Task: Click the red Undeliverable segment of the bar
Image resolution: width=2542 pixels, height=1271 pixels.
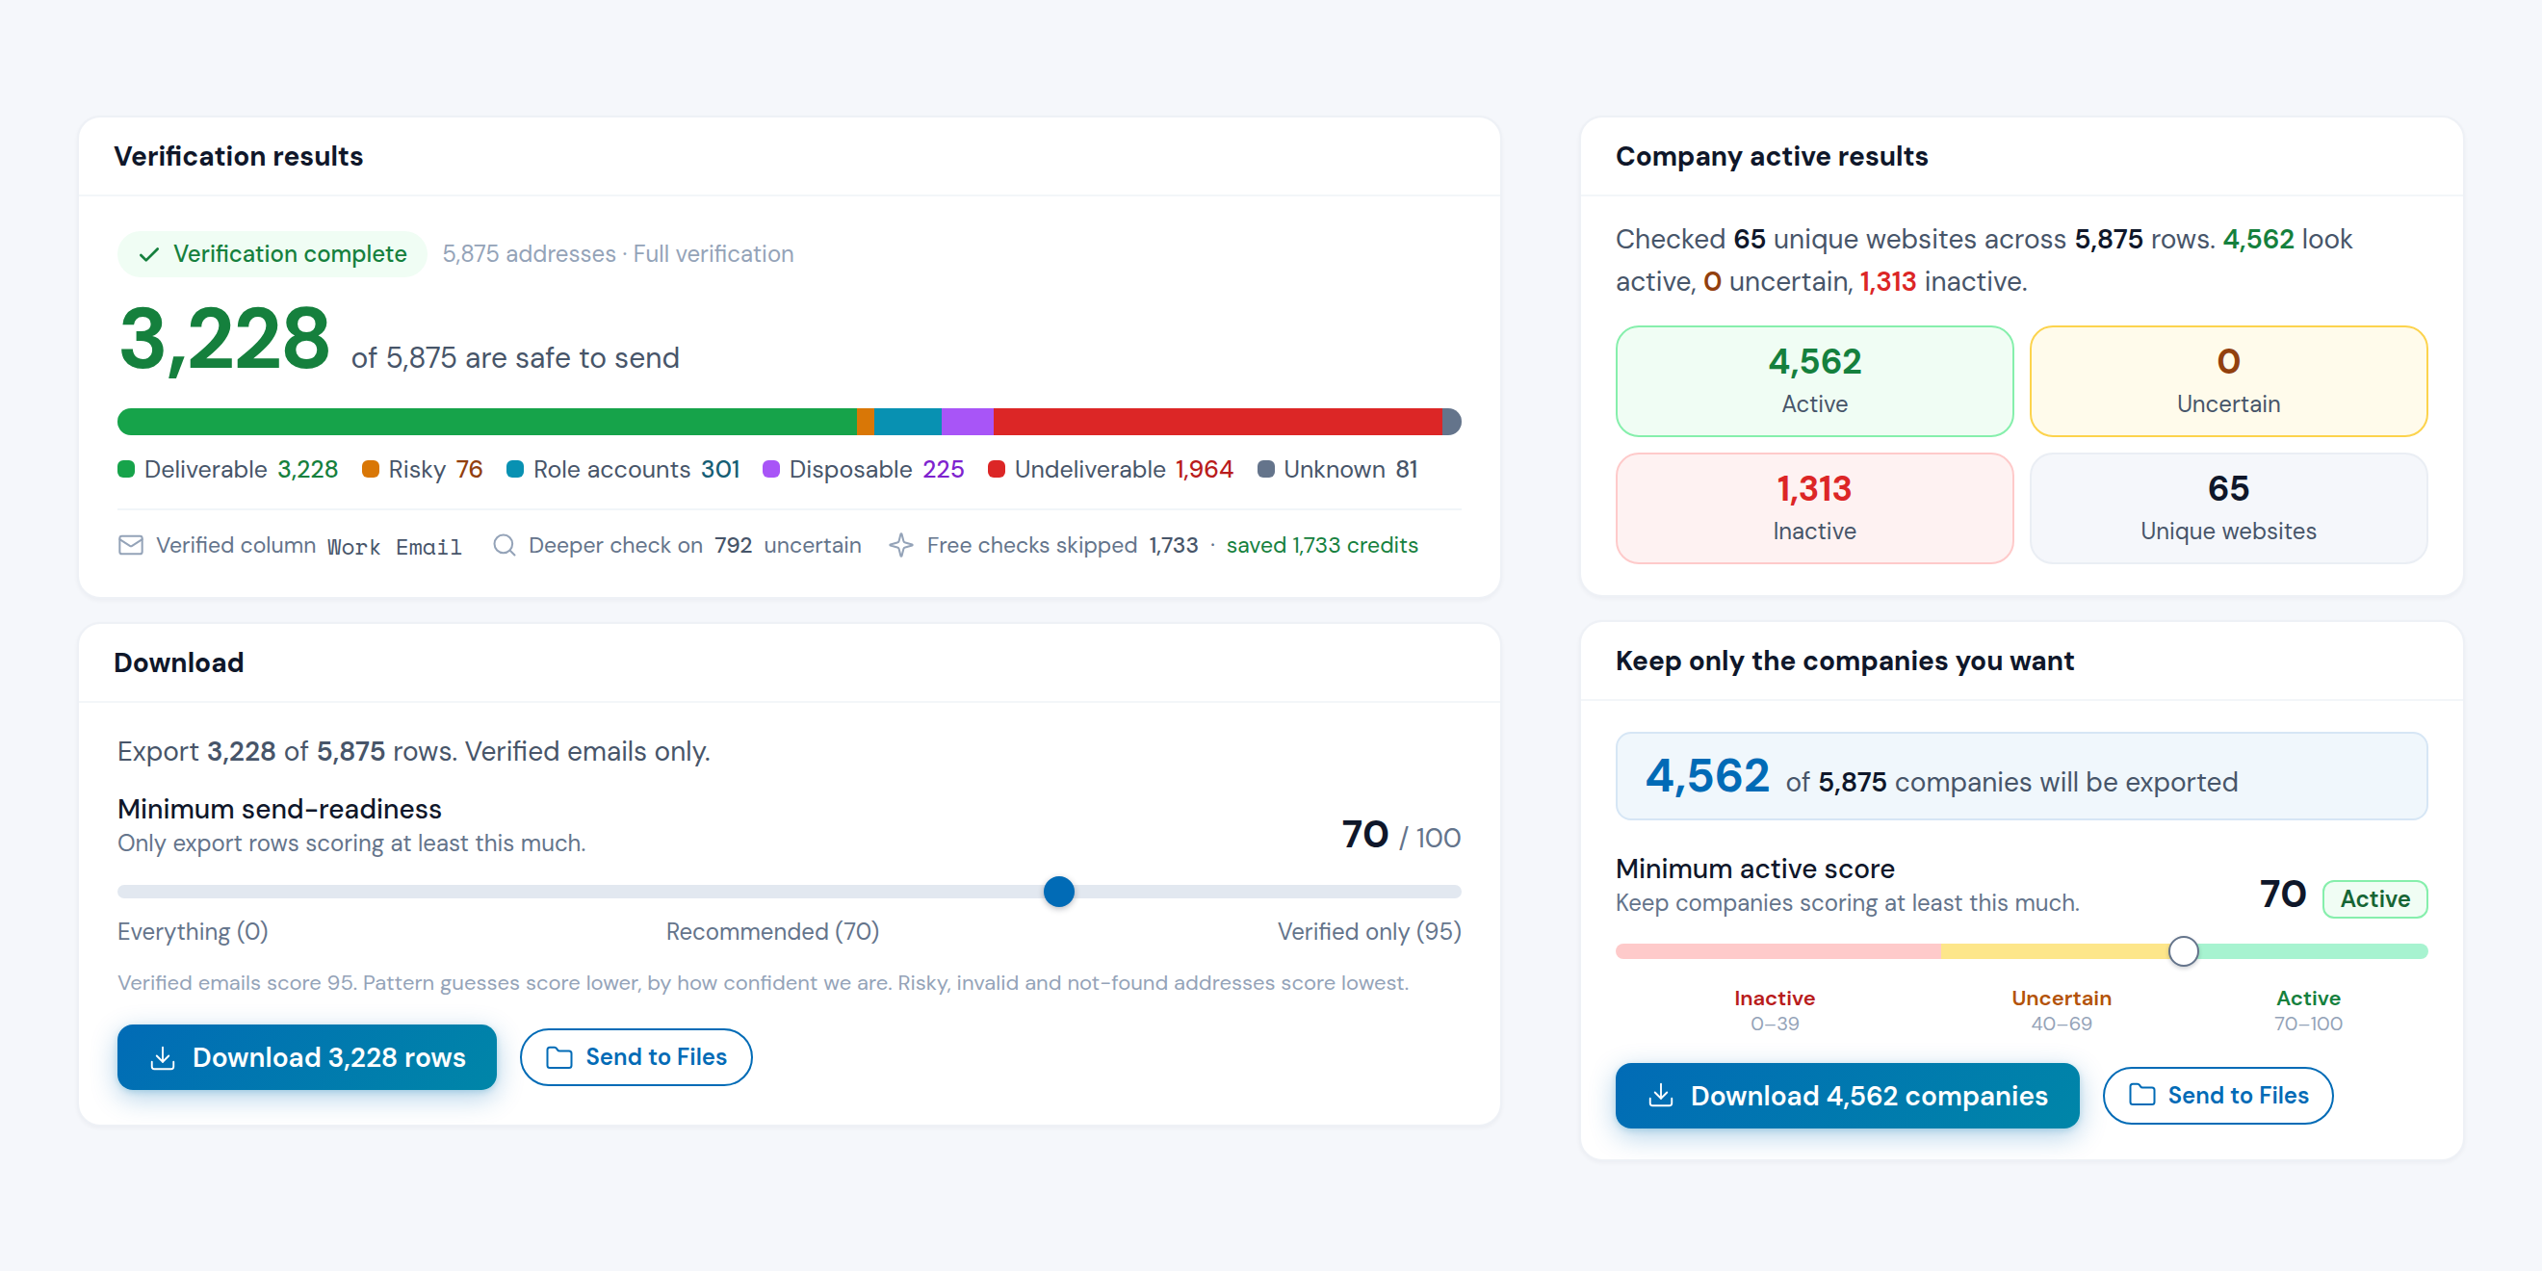Action: (x=1218, y=423)
